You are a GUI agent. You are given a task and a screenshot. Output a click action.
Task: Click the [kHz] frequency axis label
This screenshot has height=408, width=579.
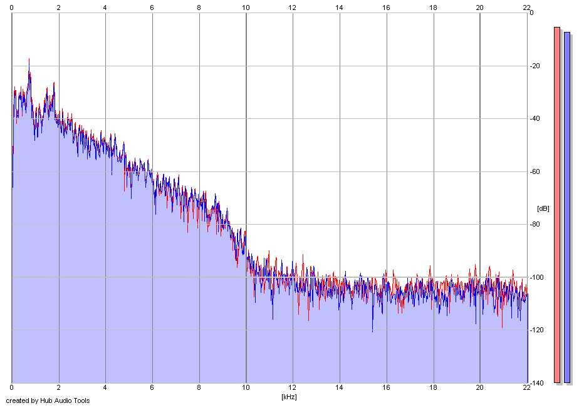[288, 397]
